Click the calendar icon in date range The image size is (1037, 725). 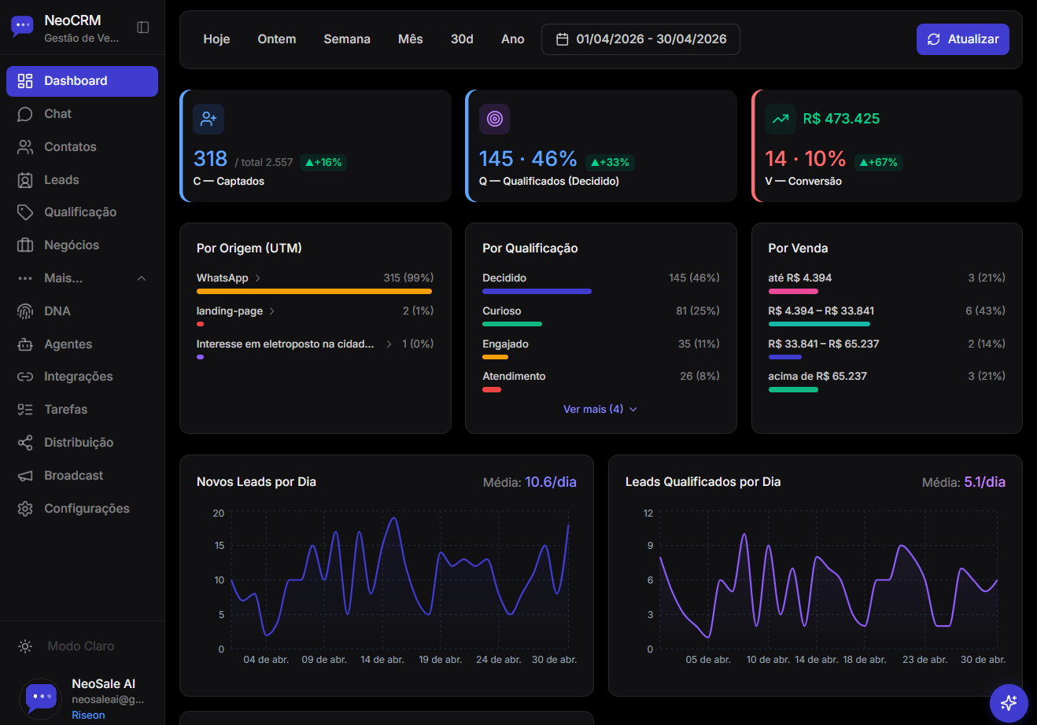(563, 39)
